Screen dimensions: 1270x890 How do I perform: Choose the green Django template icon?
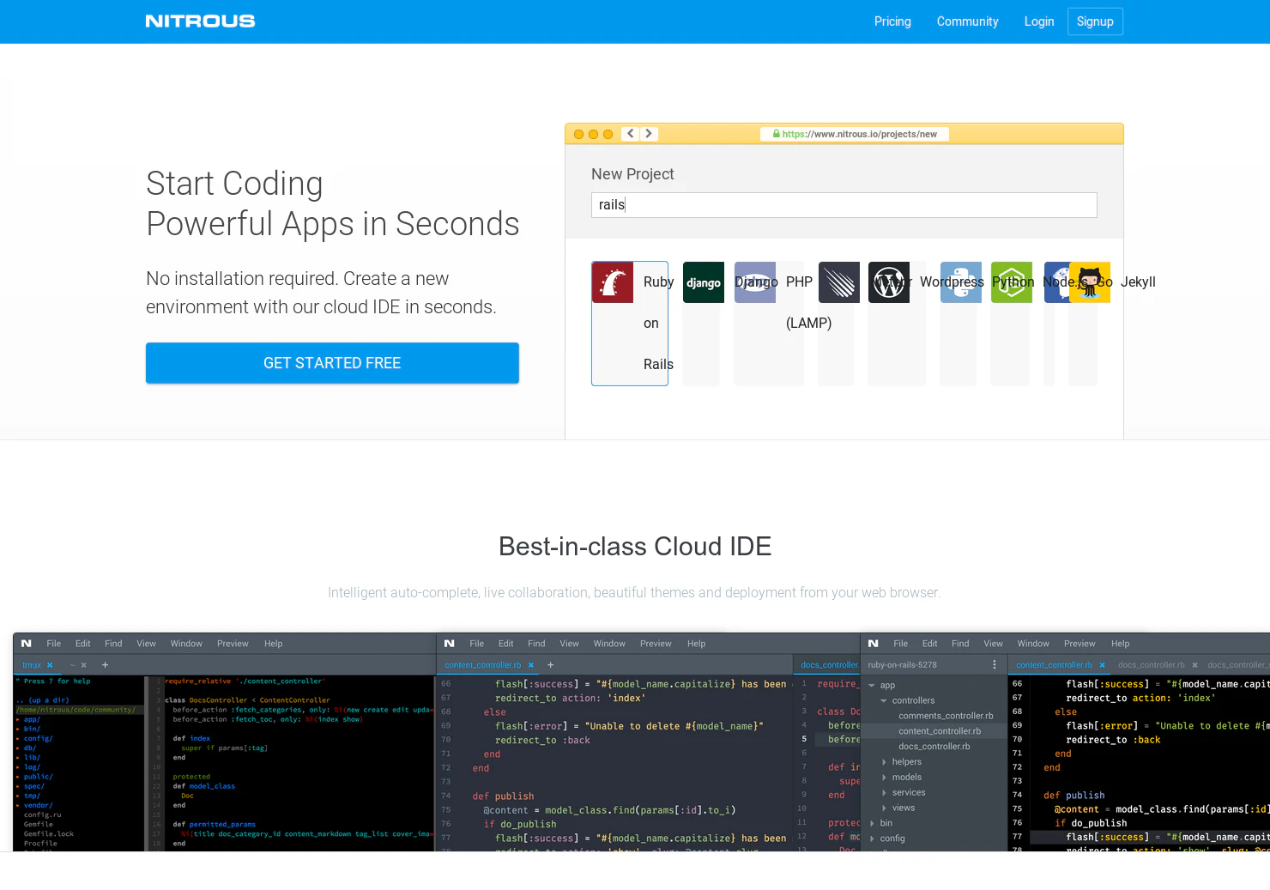(704, 282)
